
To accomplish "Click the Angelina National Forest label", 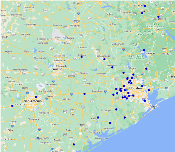I will point(155,25).
